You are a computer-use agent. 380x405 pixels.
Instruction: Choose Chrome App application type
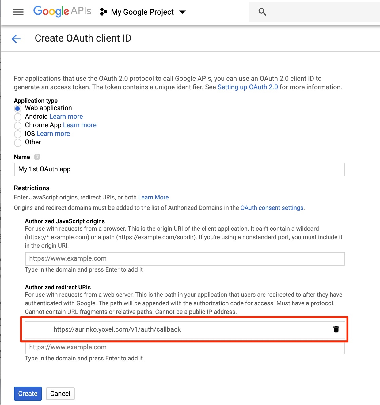click(18, 125)
